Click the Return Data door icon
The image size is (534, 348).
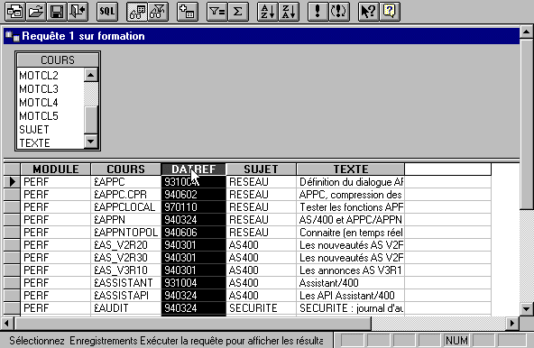click(78, 12)
